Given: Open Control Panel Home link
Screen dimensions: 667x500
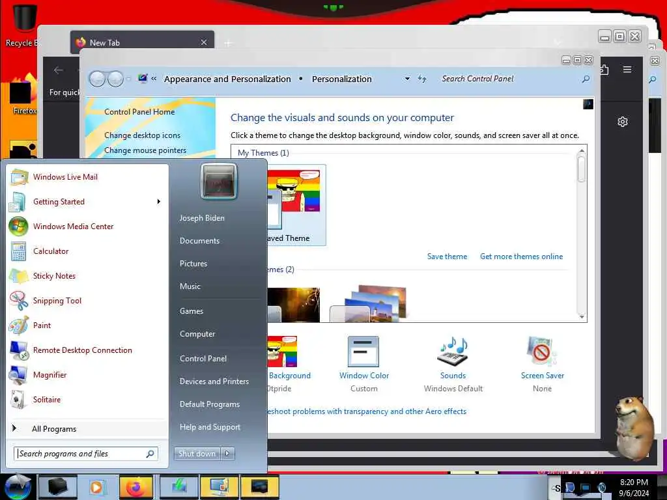Looking at the screenshot, I should coord(139,112).
